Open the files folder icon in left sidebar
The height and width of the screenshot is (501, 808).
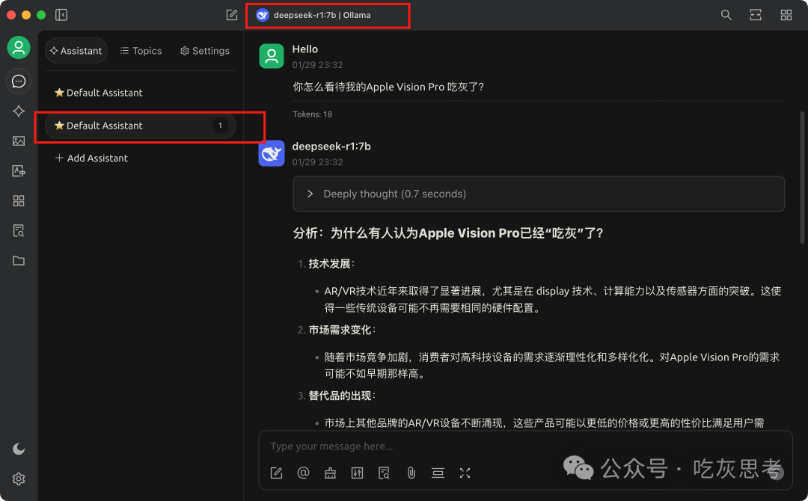coord(19,260)
